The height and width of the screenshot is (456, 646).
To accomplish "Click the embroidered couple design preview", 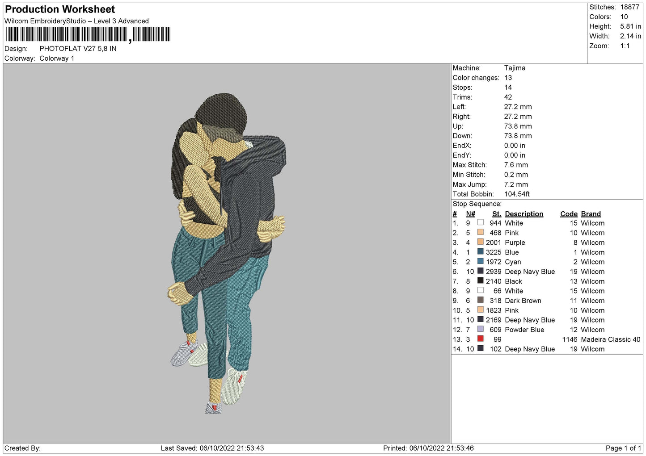I will tap(227, 253).
